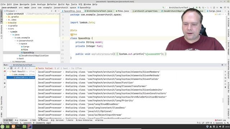Click the Collapse All test results icon
The height and width of the screenshot is (129, 230).
(x=26, y=68)
